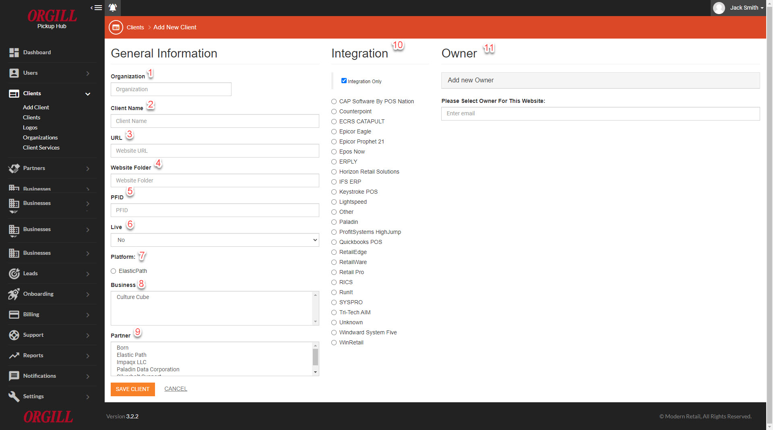Image resolution: width=773 pixels, height=430 pixels.
Task: Expand the Billing sidebar menu
Action: click(x=88, y=315)
